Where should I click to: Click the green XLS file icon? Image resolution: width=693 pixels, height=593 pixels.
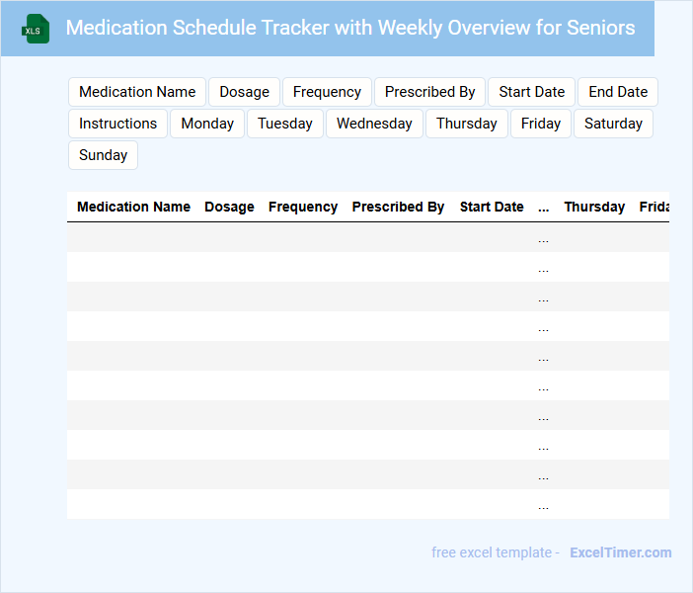(37, 29)
